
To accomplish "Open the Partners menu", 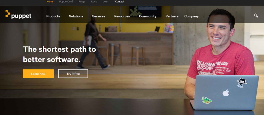I will pyautogui.click(x=172, y=16).
